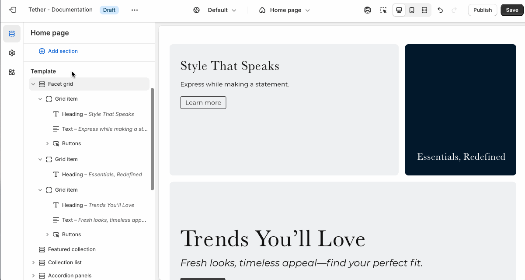Click the exit editor icon
The image size is (525, 280).
click(13, 10)
